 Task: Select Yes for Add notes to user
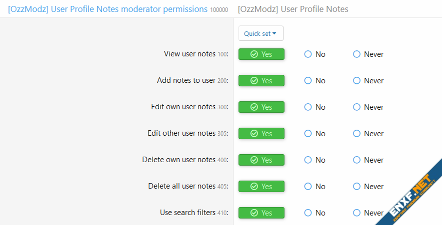(x=261, y=80)
